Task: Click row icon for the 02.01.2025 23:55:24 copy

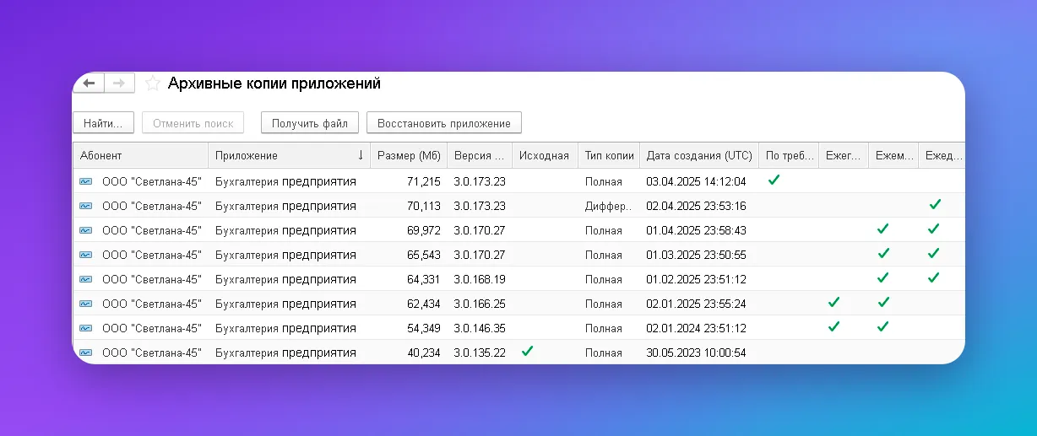Action: point(86,304)
